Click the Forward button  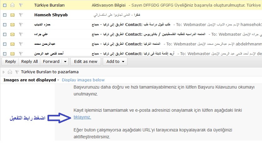point(51,62)
